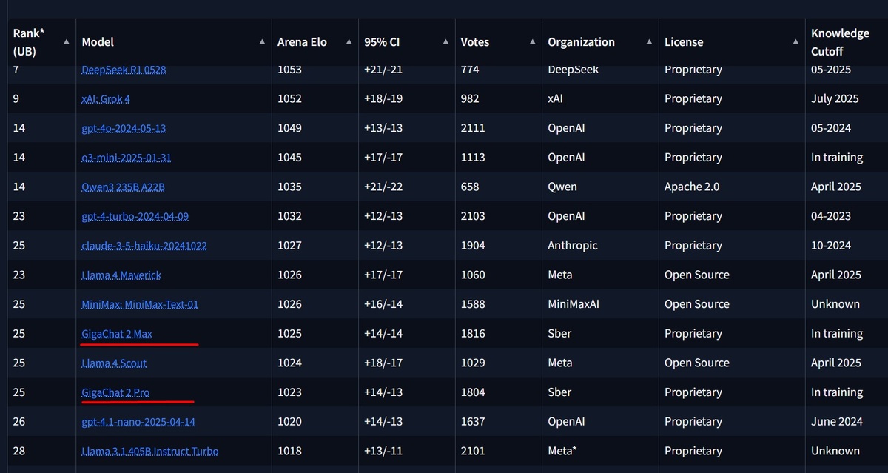The width and height of the screenshot is (888, 473).
Task: Open the GigaChat 2 Pro link
Action: tap(115, 392)
